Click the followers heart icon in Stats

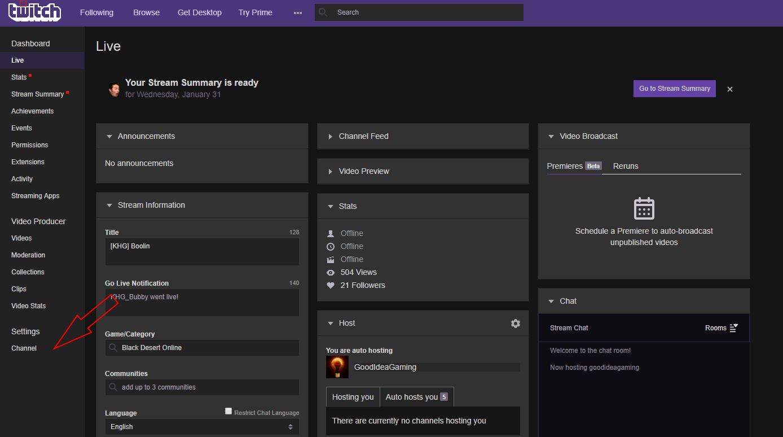point(331,285)
